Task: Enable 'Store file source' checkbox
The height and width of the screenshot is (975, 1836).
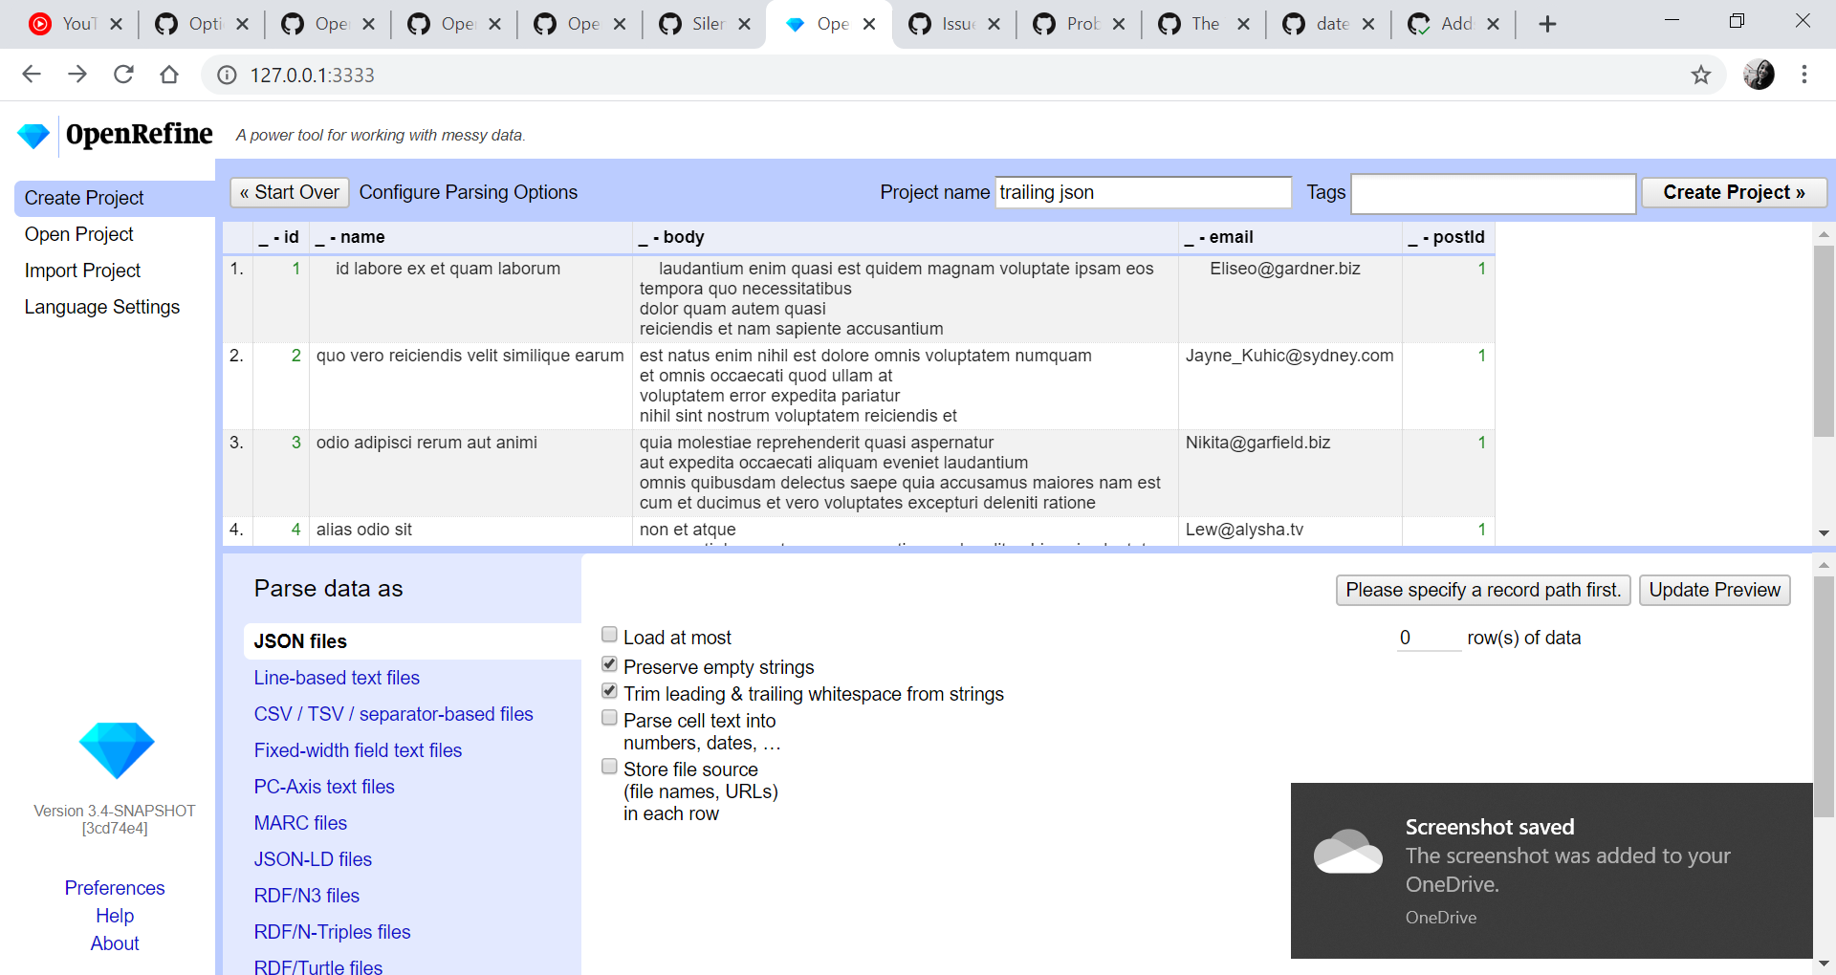Action: [x=609, y=767]
